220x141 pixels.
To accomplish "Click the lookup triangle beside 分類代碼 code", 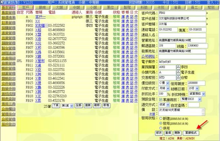I will pyautogui.click(x=178, y=71).
